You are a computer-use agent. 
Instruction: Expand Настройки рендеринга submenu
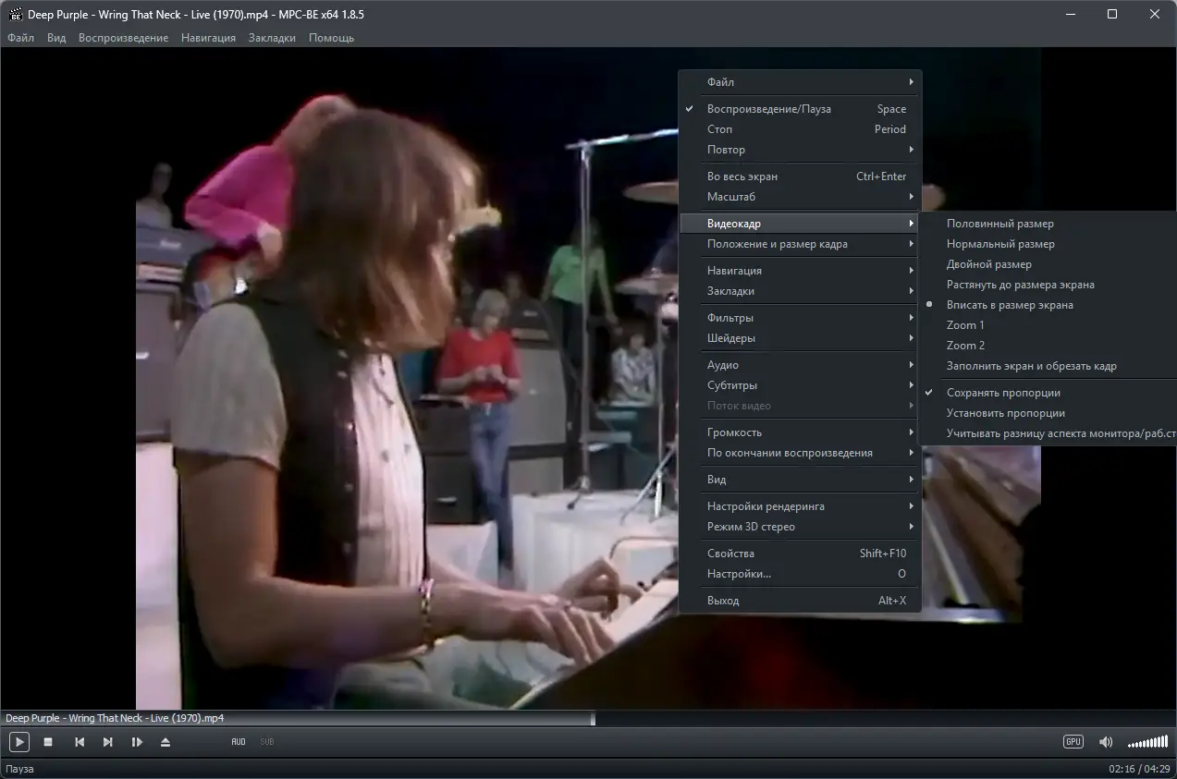click(766, 506)
